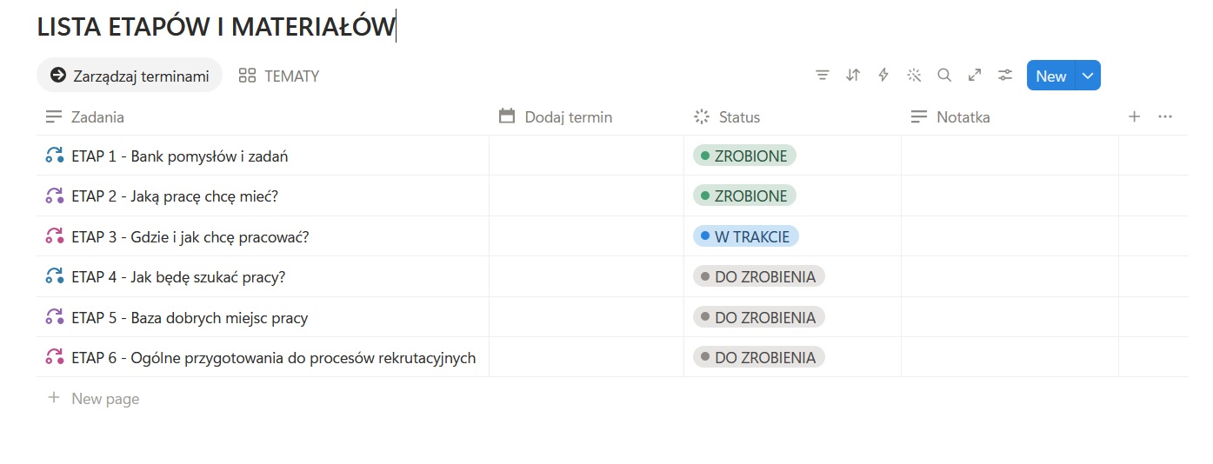Click the blue New button

pyautogui.click(x=1051, y=76)
